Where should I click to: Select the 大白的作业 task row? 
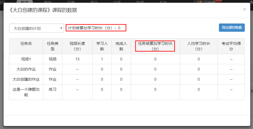(x=26, y=69)
